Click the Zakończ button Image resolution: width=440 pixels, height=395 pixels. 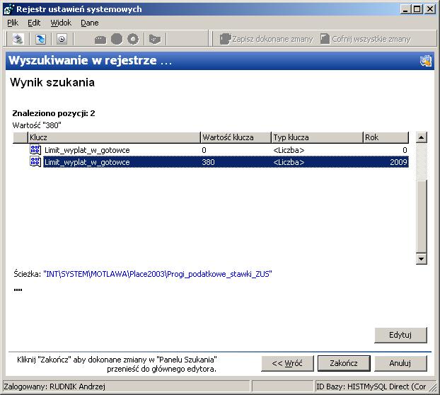click(344, 363)
